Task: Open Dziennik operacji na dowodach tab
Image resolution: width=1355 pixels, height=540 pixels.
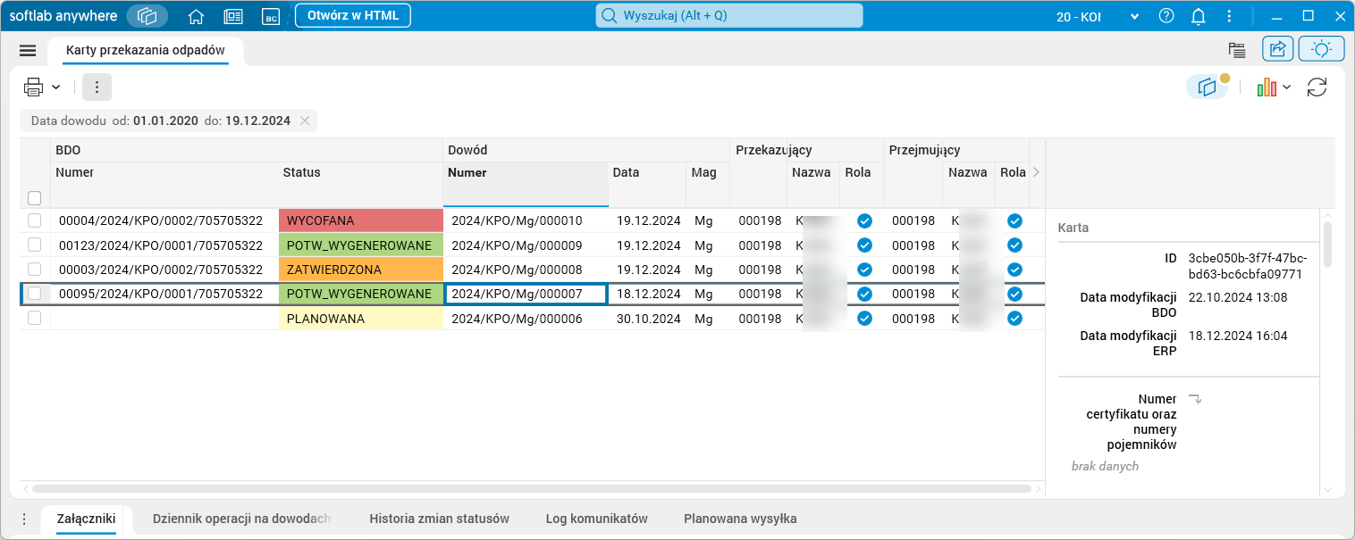Action: [242, 519]
